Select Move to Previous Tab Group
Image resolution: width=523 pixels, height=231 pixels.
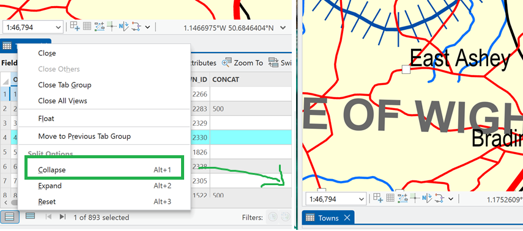pos(84,136)
